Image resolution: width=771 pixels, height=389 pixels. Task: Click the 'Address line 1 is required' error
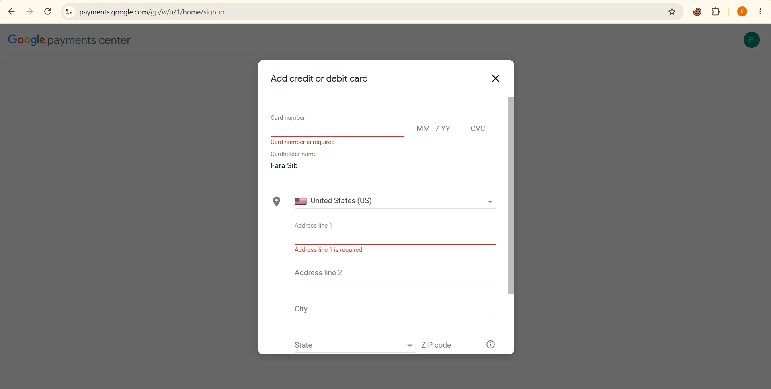(328, 250)
